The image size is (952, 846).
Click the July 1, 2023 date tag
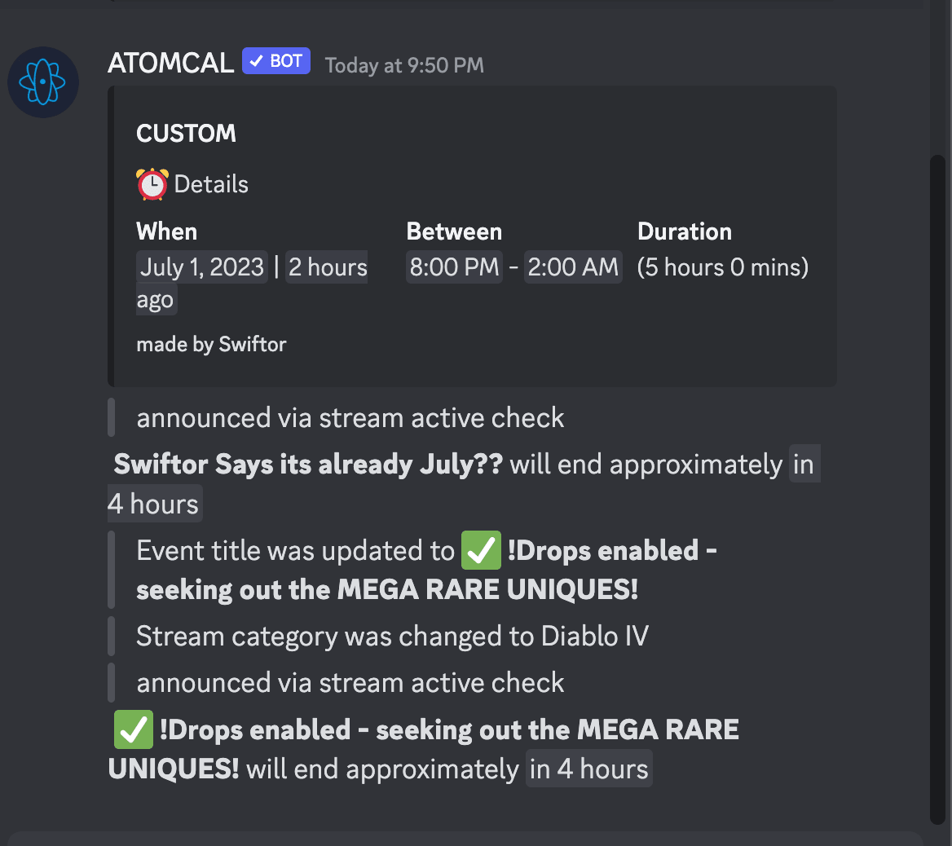click(201, 267)
